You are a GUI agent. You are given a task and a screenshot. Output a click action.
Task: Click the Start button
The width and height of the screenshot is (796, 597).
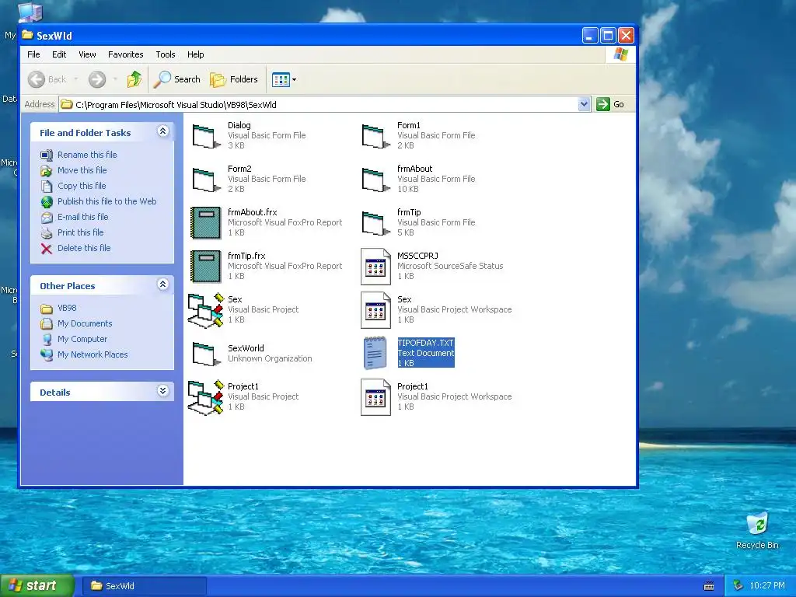pyautogui.click(x=37, y=586)
